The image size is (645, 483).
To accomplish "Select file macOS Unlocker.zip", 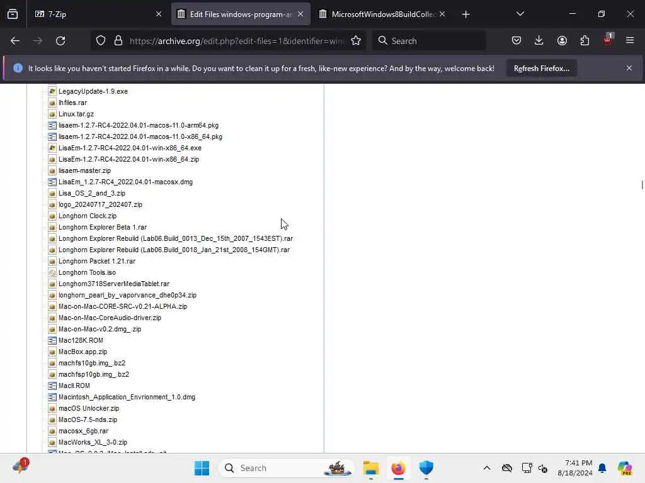I will coord(89,408).
